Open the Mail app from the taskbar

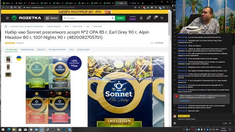coord(25,129)
